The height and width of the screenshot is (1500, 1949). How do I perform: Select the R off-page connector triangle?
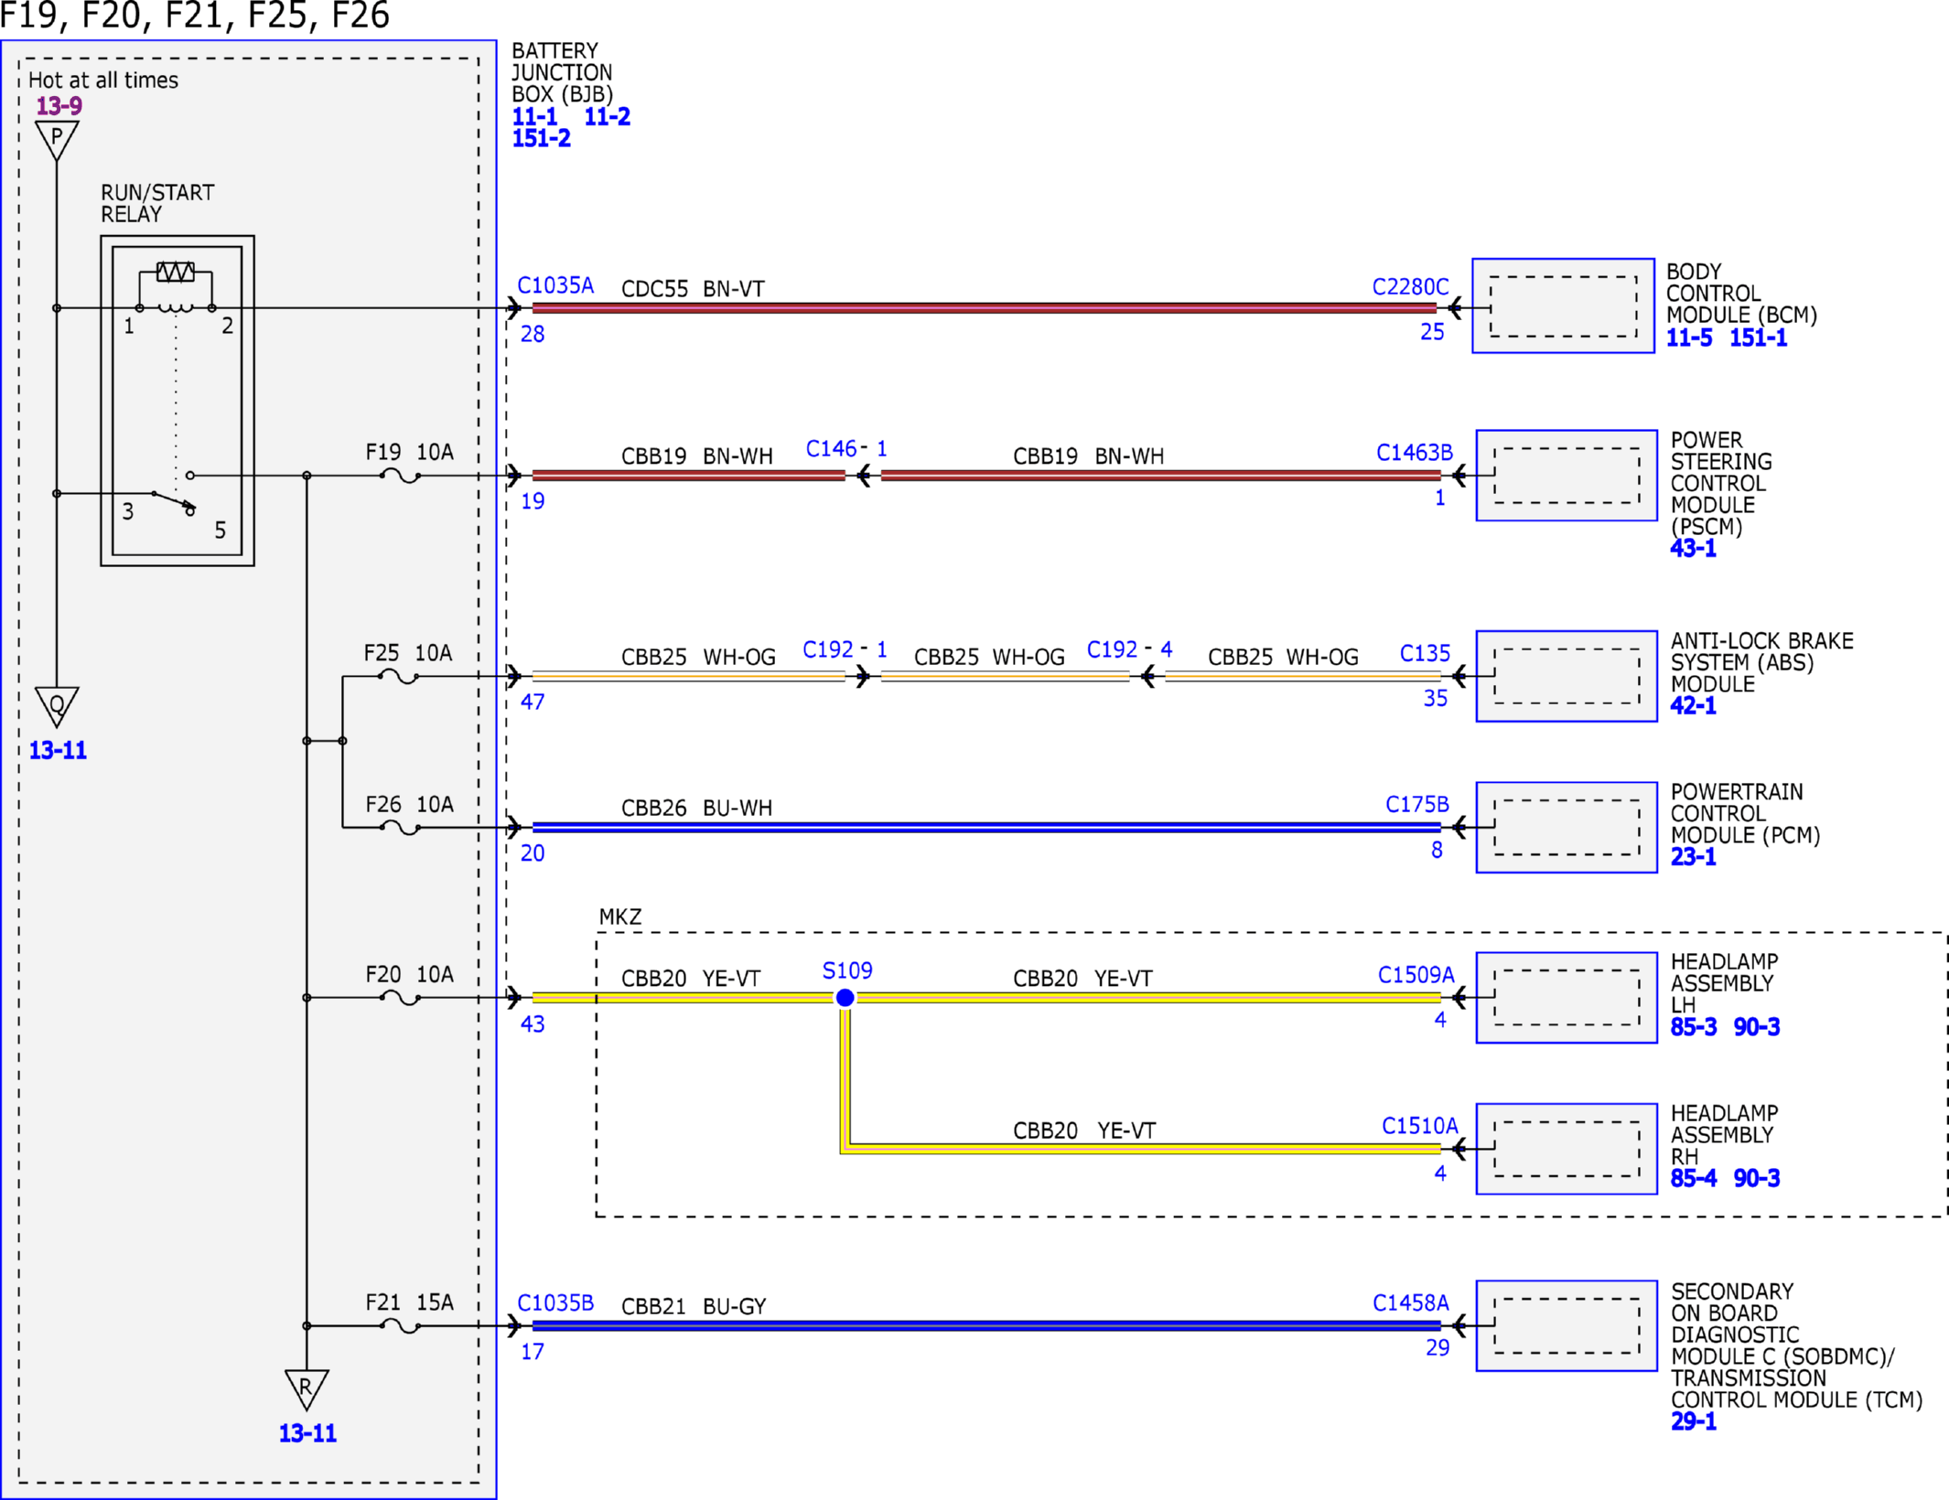click(307, 1389)
